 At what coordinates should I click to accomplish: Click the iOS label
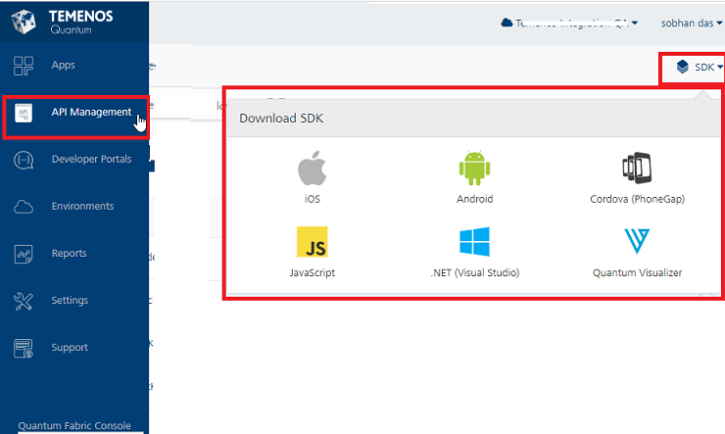click(x=313, y=199)
